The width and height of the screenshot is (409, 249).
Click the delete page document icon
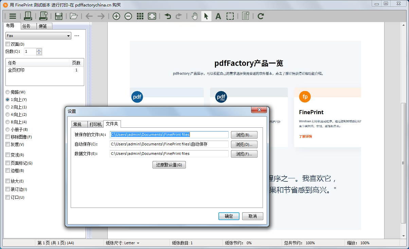[x=246, y=16]
